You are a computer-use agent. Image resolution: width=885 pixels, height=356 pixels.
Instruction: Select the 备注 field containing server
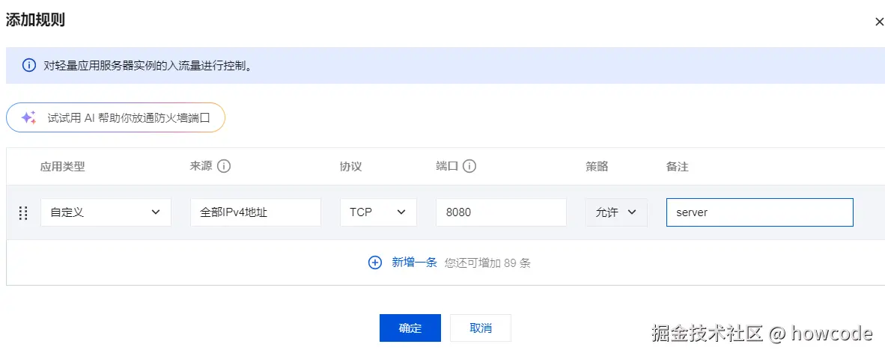click(x=759, y=212)
